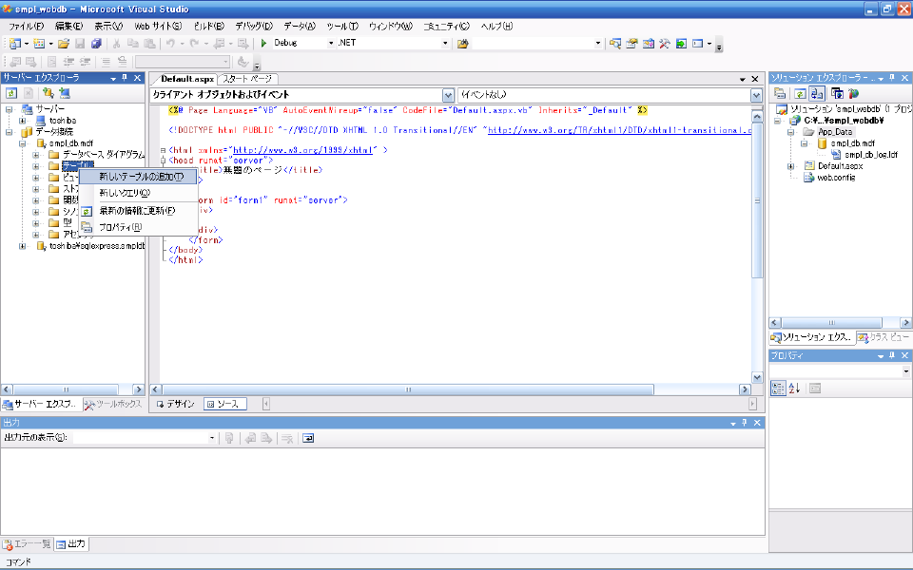Open the 出力元の表示 source dropdown
This screenshot has width=913, height=570.
click(x=211, y=438)
